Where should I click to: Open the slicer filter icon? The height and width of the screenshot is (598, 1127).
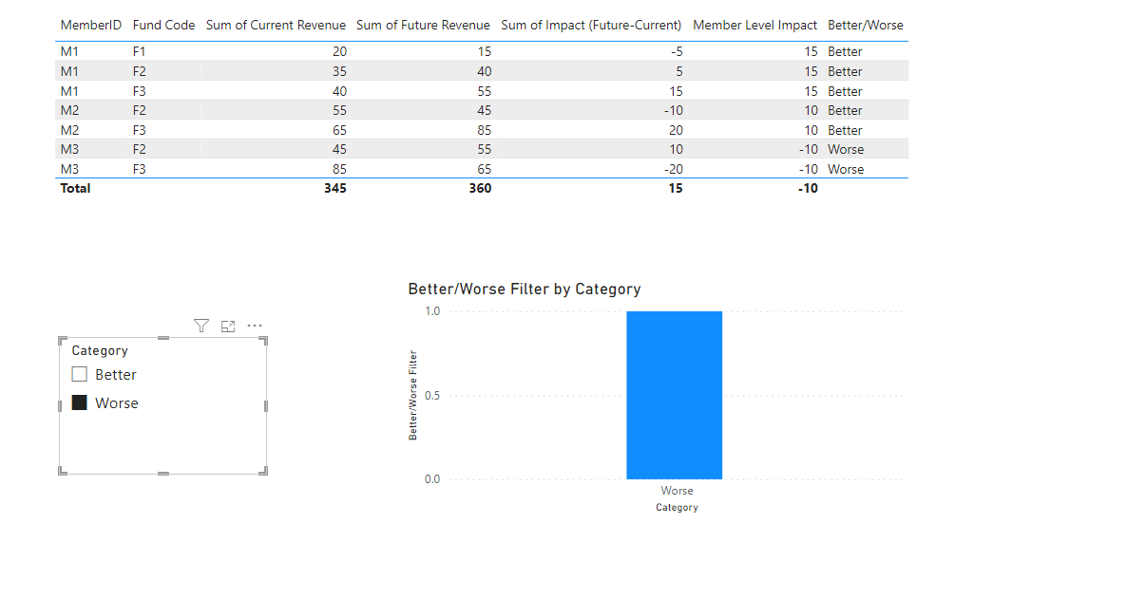[x=201, y=326]
